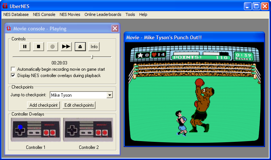
Task: Click the Controller 1 overlay image
Action: tap(36, 130)
